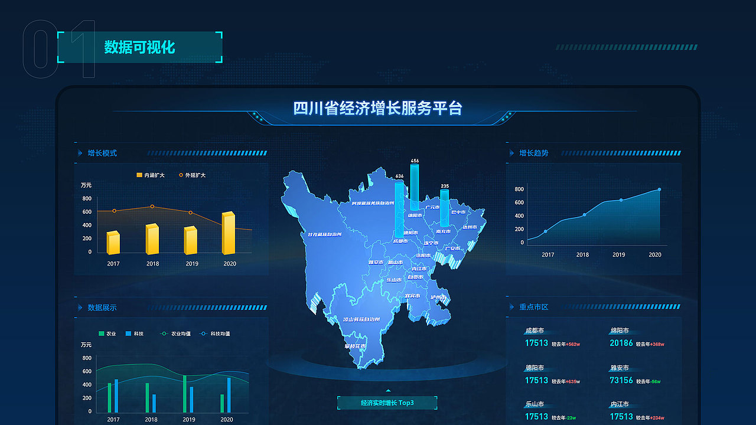Click the 2019 point on 增长趋势 curve

click(621, 200)
